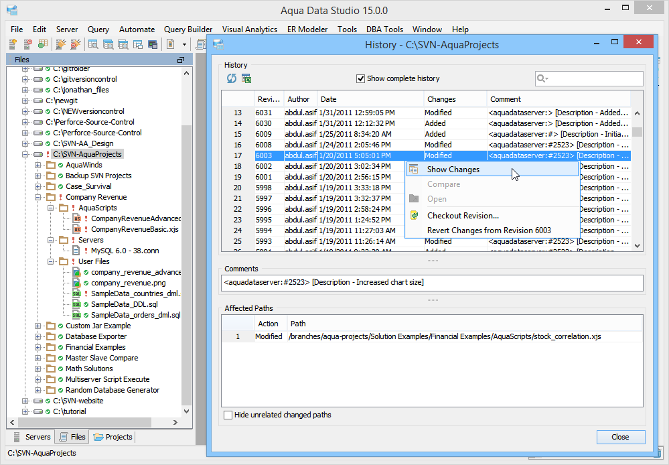669x465 pixels.
Task: Switch to the Projects tab
Action: (113, 437)
